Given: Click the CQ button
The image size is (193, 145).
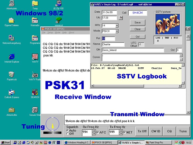Looking at the screenshot, I should pos(169,131).
